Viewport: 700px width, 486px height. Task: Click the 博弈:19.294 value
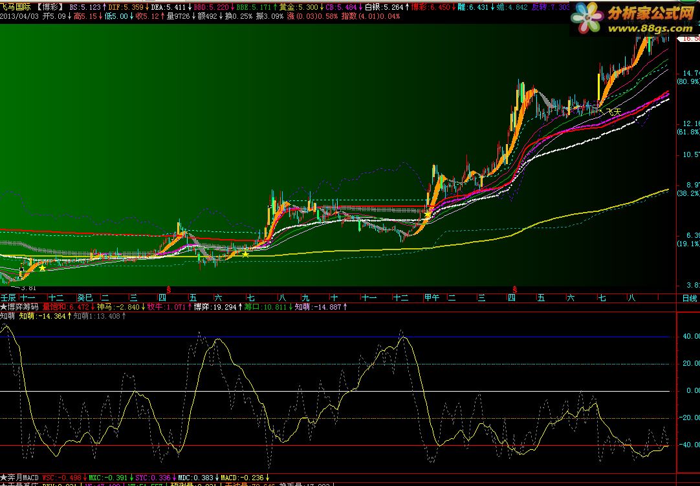click(x=215, y=307)
